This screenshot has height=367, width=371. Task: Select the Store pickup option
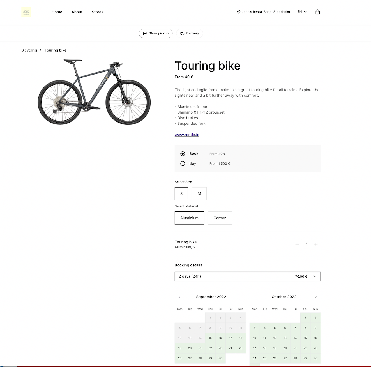coord(156,33)
